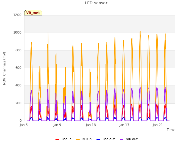Click the 1200 y-axis label
This screenshot has width=193, height=145.
tap(17, 15)
